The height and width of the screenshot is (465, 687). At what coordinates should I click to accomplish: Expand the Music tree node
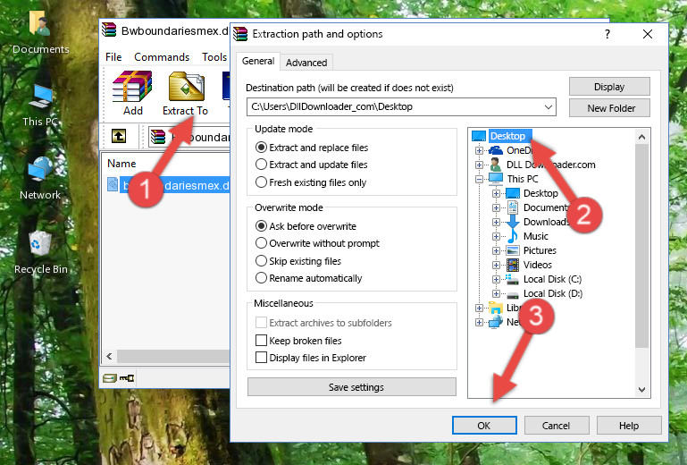click(x=496, y=236)
